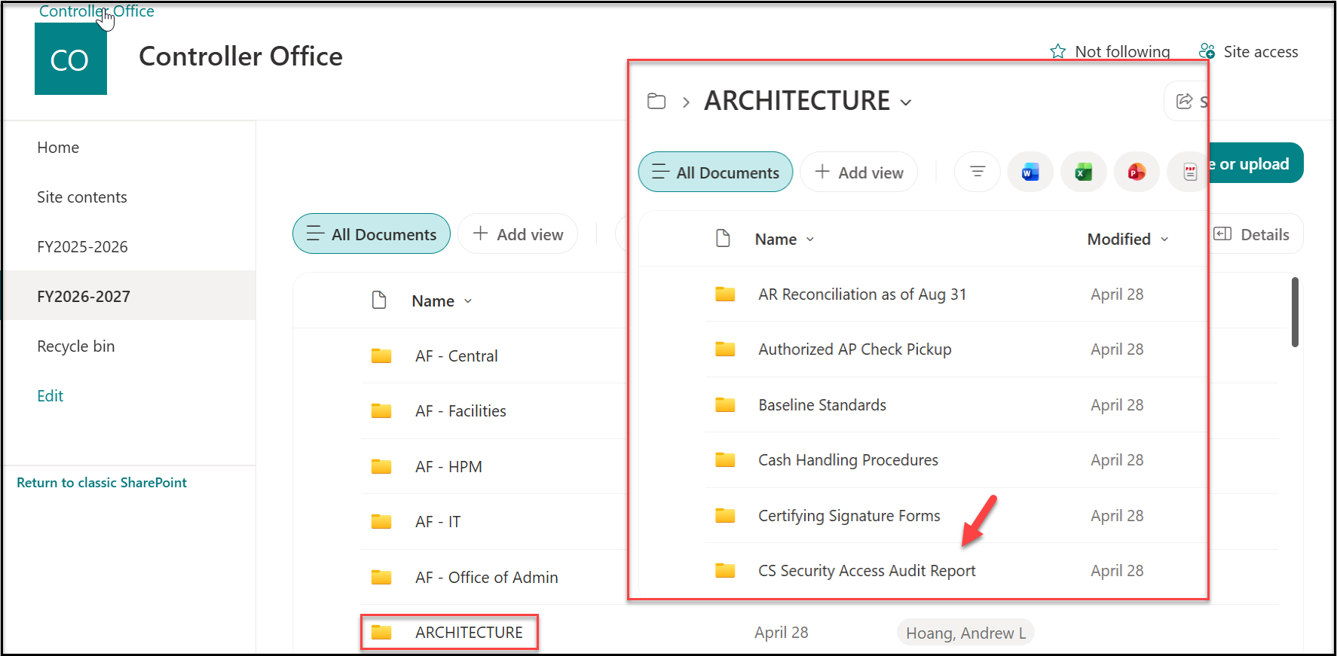Screen dimensions: 1337x656
Task: Click folder icon for Baseline Standards
Action: point(725,404)
